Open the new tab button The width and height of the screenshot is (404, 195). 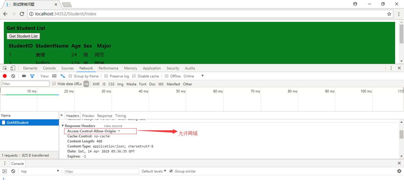tap(67, 4)
